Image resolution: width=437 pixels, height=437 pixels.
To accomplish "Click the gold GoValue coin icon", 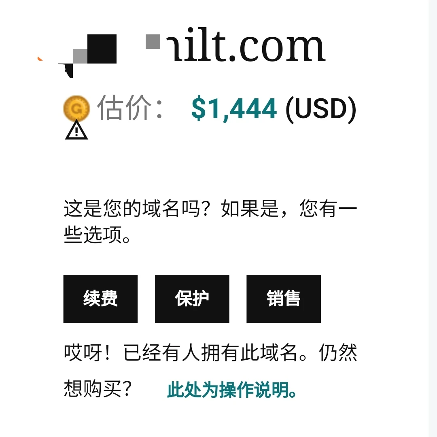I will tap(76, 108).
